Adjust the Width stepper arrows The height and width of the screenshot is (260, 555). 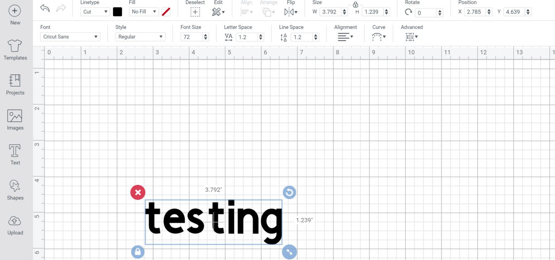click(345, 12)
